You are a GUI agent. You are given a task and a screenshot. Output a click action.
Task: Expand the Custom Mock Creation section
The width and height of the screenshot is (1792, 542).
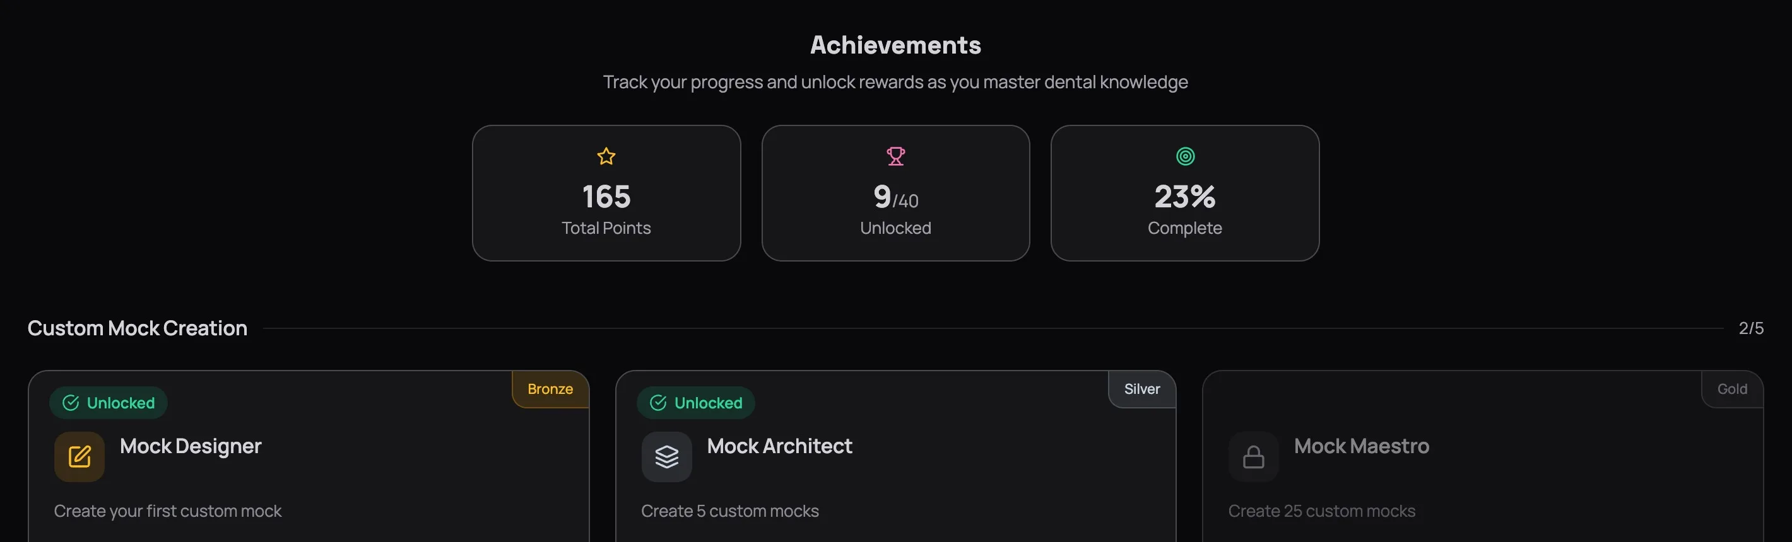(x=137, y=327)
